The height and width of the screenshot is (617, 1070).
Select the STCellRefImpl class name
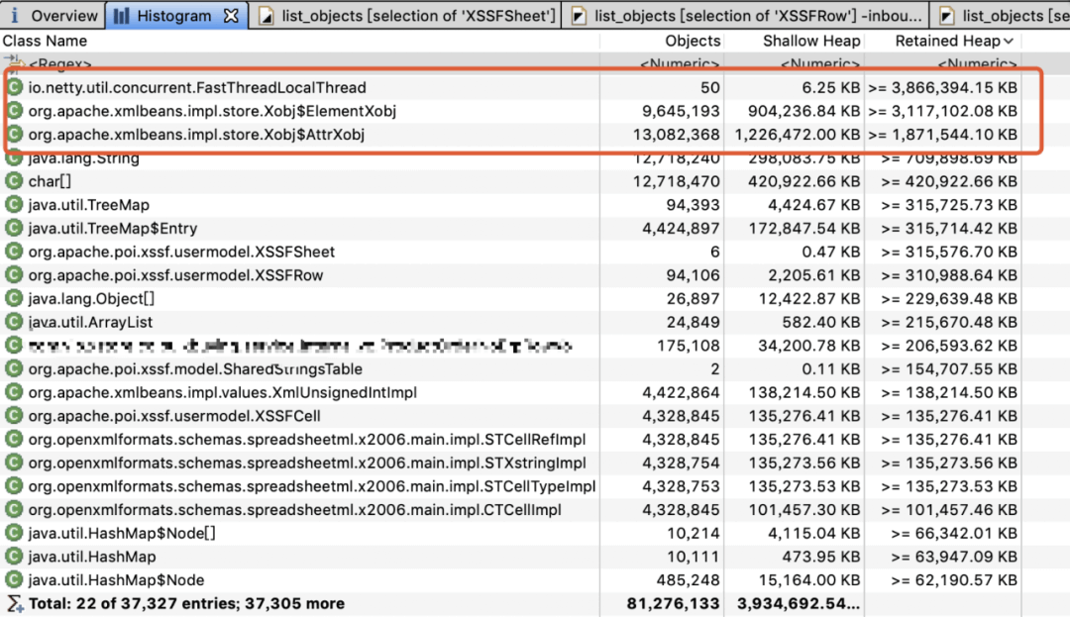(307, 439)
